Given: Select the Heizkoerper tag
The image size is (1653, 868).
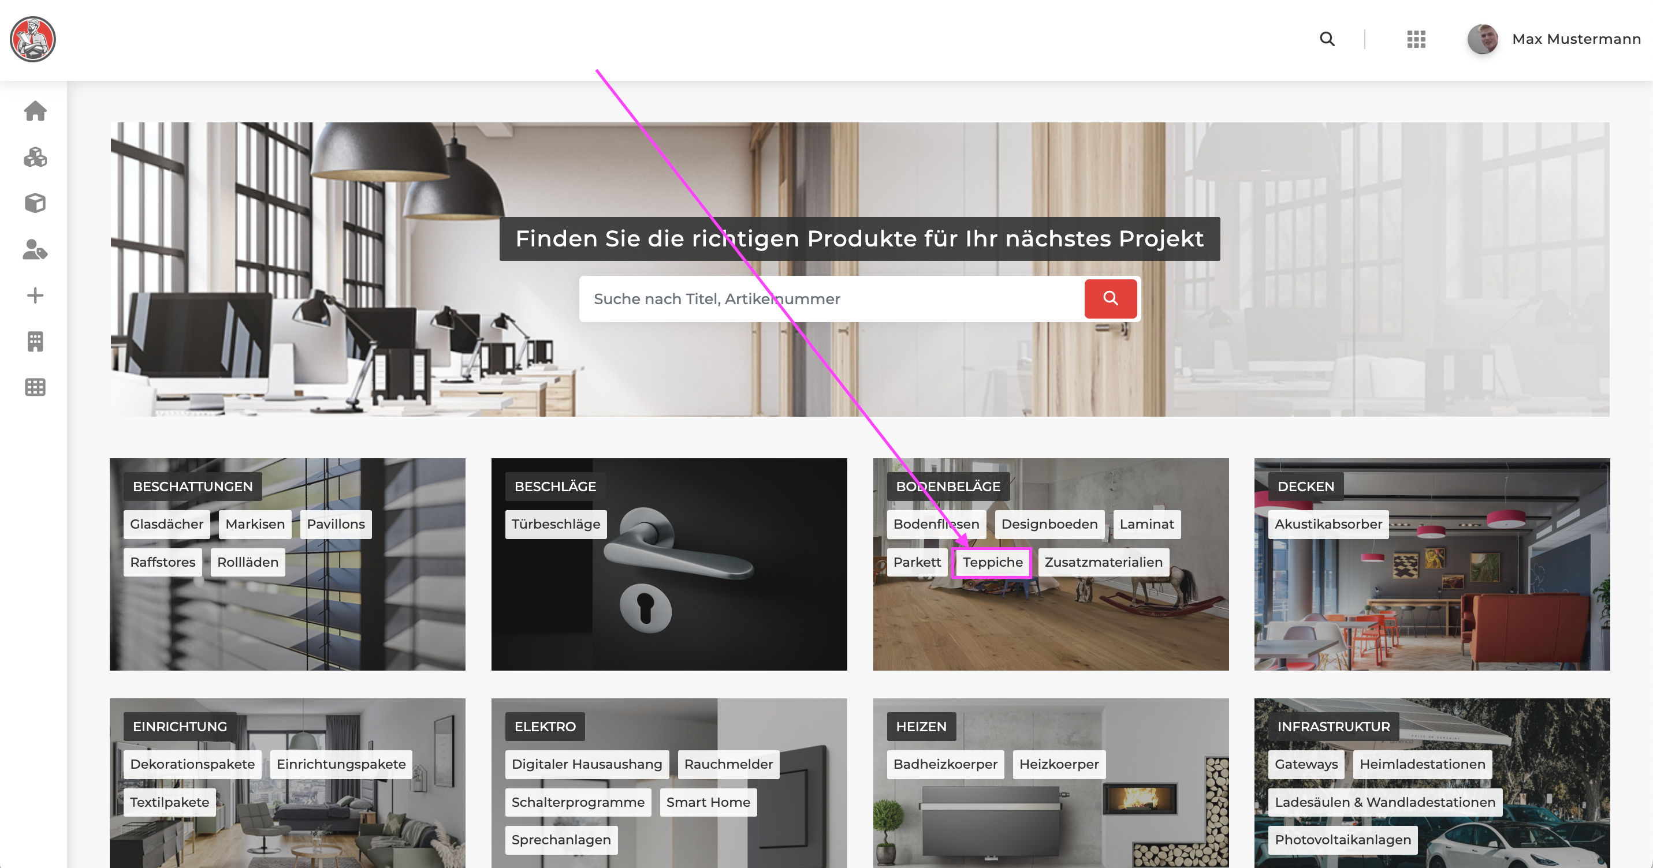Looking at the screenshot, I should [x=1059, y=764].
